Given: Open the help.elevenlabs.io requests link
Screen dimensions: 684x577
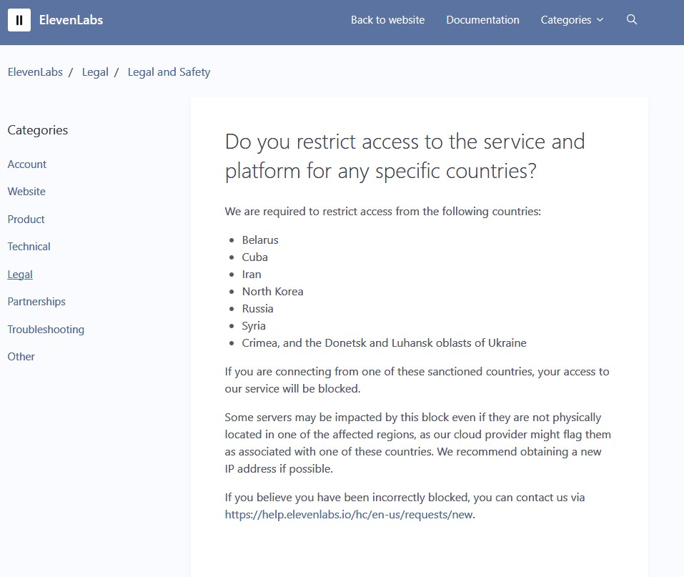Looking at the screenshot, I should 349,515.
